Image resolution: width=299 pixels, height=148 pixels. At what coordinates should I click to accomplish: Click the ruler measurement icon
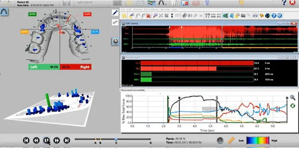click(231, 141)
